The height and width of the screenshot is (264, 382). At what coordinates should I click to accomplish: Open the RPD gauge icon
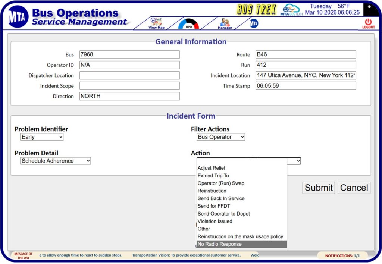pyautogui.click(x=189, y=24)
